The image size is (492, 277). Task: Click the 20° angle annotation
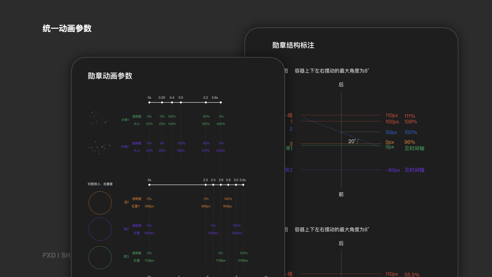pos(352,141)
